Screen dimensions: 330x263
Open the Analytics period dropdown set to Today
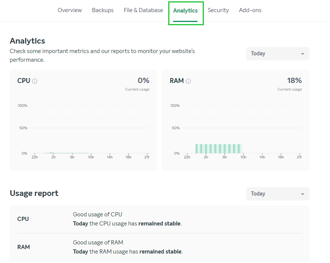point(278,53)
